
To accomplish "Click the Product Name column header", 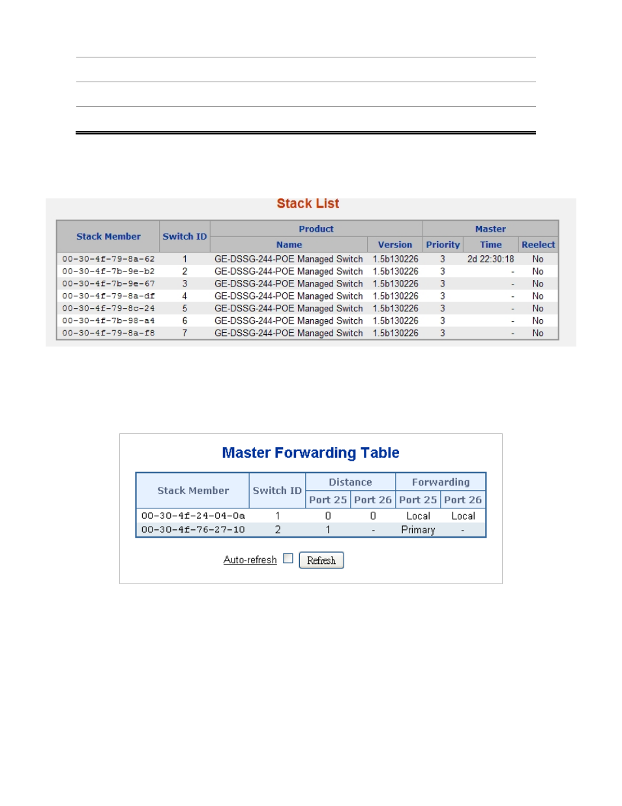I will pos(289,245).
